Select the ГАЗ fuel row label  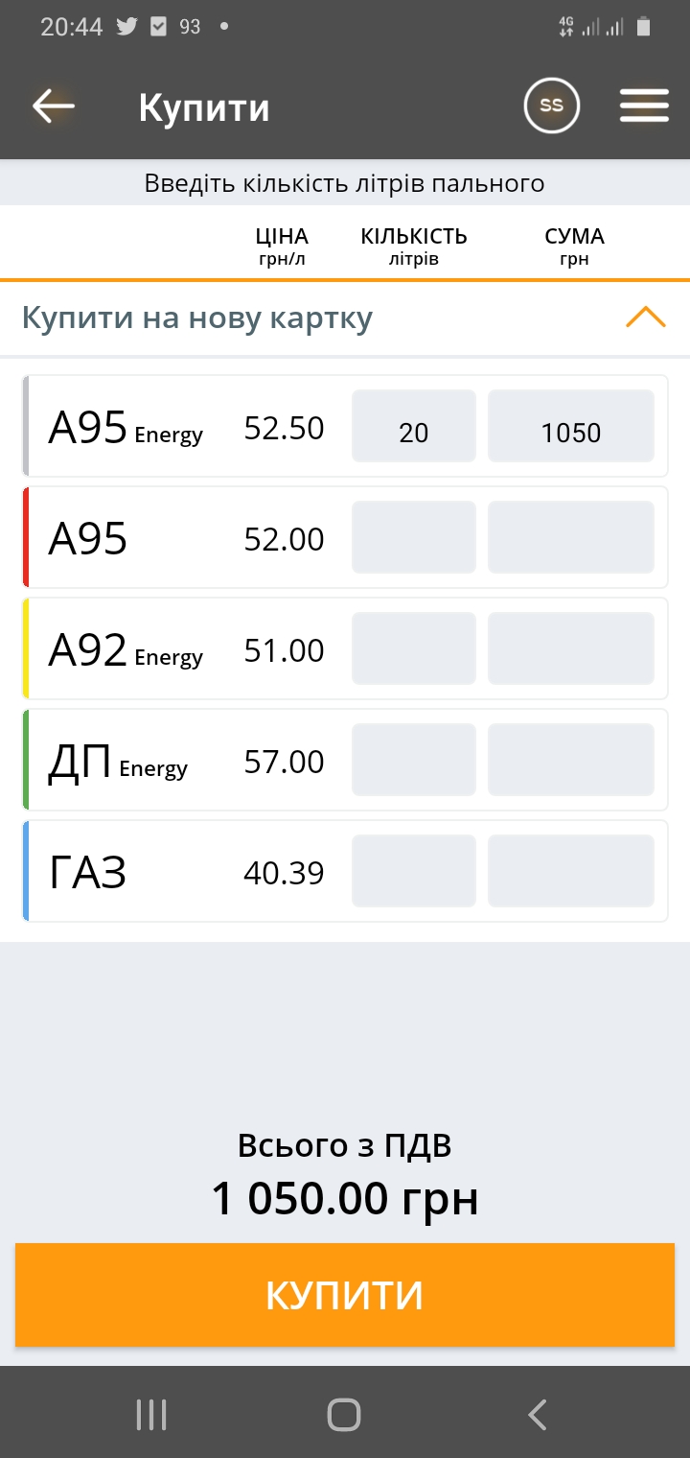[x=88, y=873]
